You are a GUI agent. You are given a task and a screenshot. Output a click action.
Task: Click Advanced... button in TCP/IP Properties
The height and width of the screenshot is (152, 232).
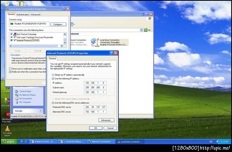click(106, 120)
